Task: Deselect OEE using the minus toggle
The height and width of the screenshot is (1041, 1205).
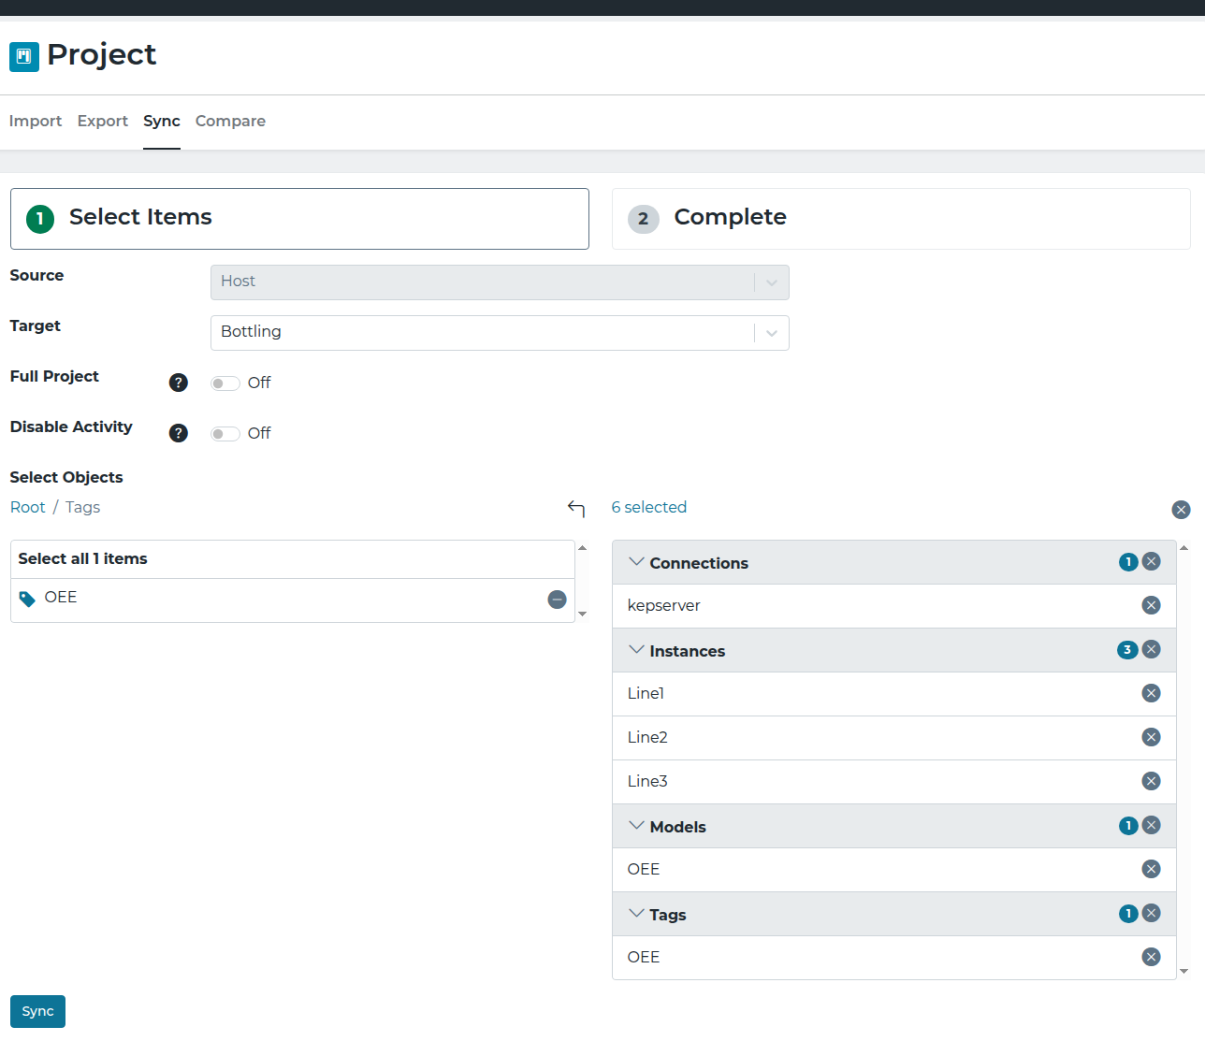Action: (557, 600)
